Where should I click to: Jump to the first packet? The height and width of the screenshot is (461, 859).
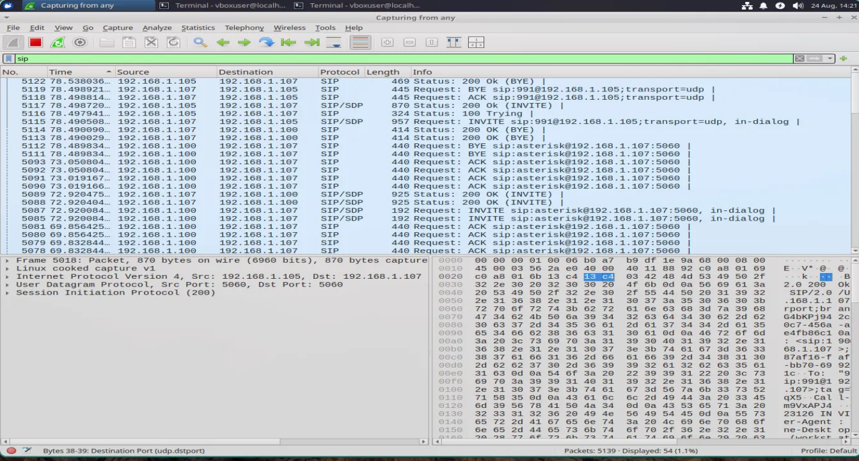[x=288, y=42]
